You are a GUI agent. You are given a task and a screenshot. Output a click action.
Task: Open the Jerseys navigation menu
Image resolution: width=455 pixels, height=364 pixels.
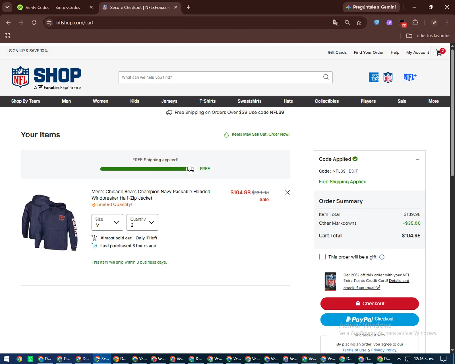pyautogui.click(x=169, y=101)
